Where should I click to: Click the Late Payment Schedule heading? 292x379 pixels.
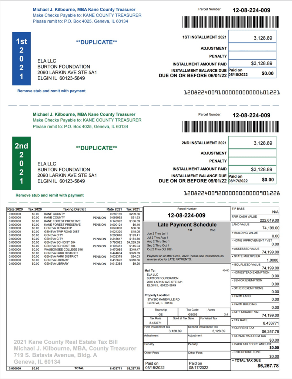tap(187, 224)
